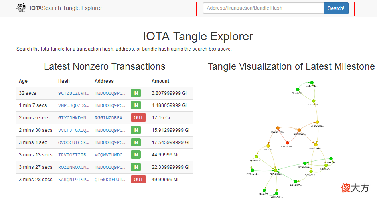Click the age value 3 mins 28 secs

click(x=36, y=180)
